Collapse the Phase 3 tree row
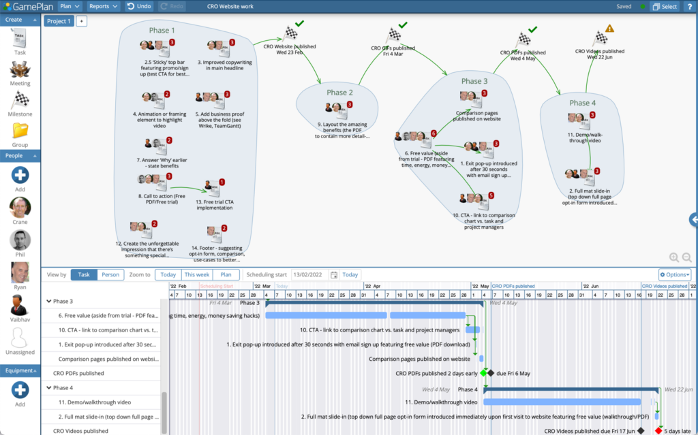Viewport: 698px width, 435px height. 48,301
